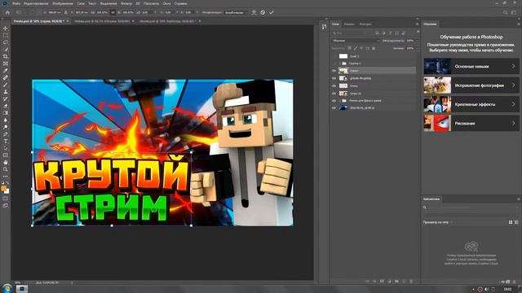
Task: Toggle the layer filter on/off switch
Action: tap(418, 32)
